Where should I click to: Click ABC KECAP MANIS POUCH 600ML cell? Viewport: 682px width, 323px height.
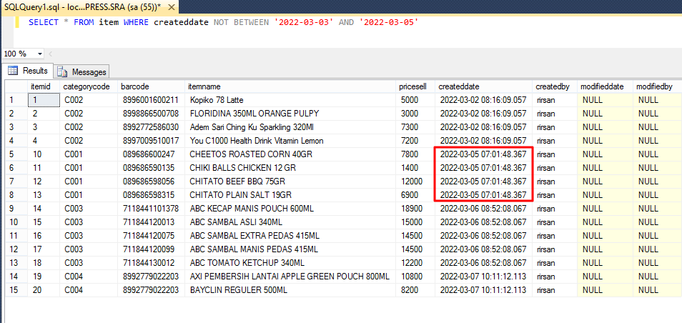coord(290,209)
